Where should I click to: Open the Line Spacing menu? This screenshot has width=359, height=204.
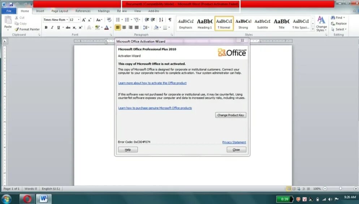146,28
